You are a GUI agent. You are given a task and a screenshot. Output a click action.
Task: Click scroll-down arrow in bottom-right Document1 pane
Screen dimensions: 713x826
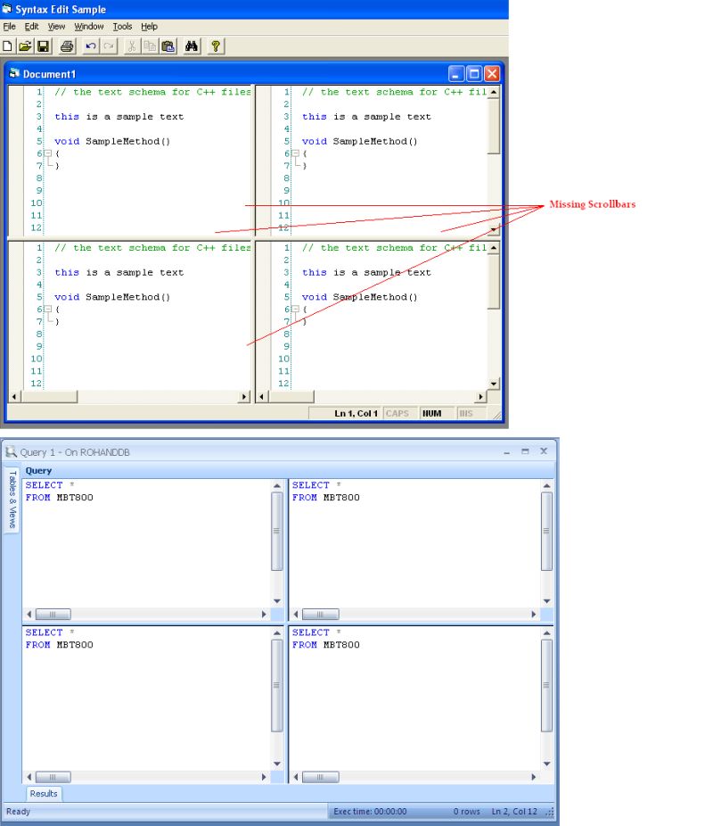pyautogui.click(x=494, y=384)
